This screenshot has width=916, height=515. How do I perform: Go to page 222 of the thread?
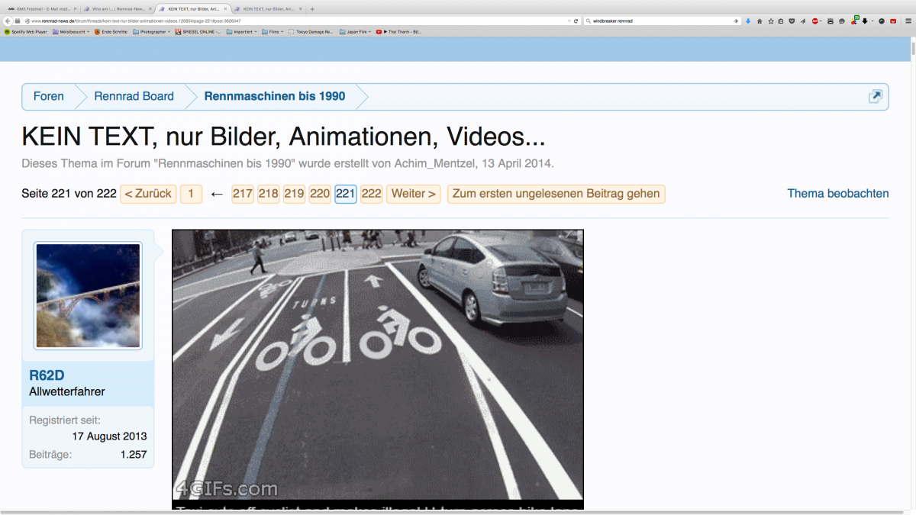click(x=371, y=194)
